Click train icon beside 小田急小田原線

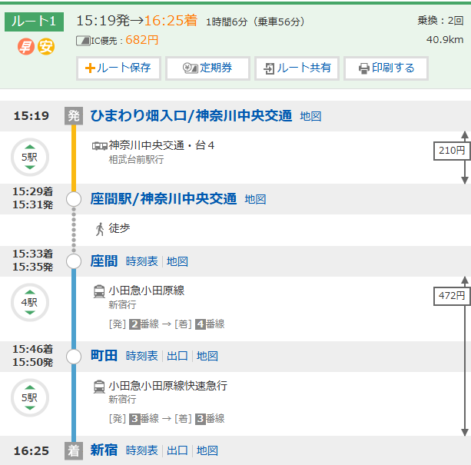(x=99, y=291)
